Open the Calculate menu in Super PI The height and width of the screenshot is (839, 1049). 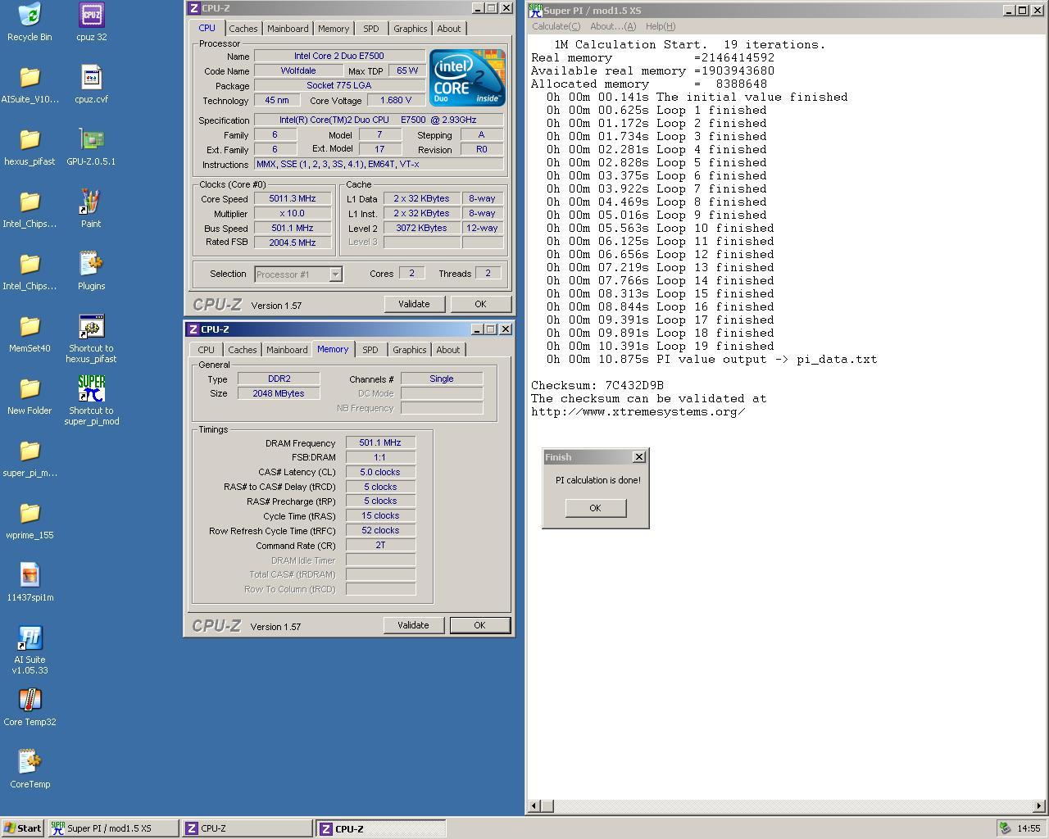[556, 26]
